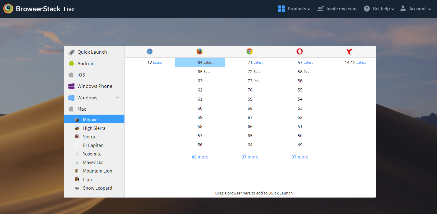Image resolution: width=437 pixels, height=214 pixels.
Task: Launch Firefox version 63
Action: tap(200, 81)
